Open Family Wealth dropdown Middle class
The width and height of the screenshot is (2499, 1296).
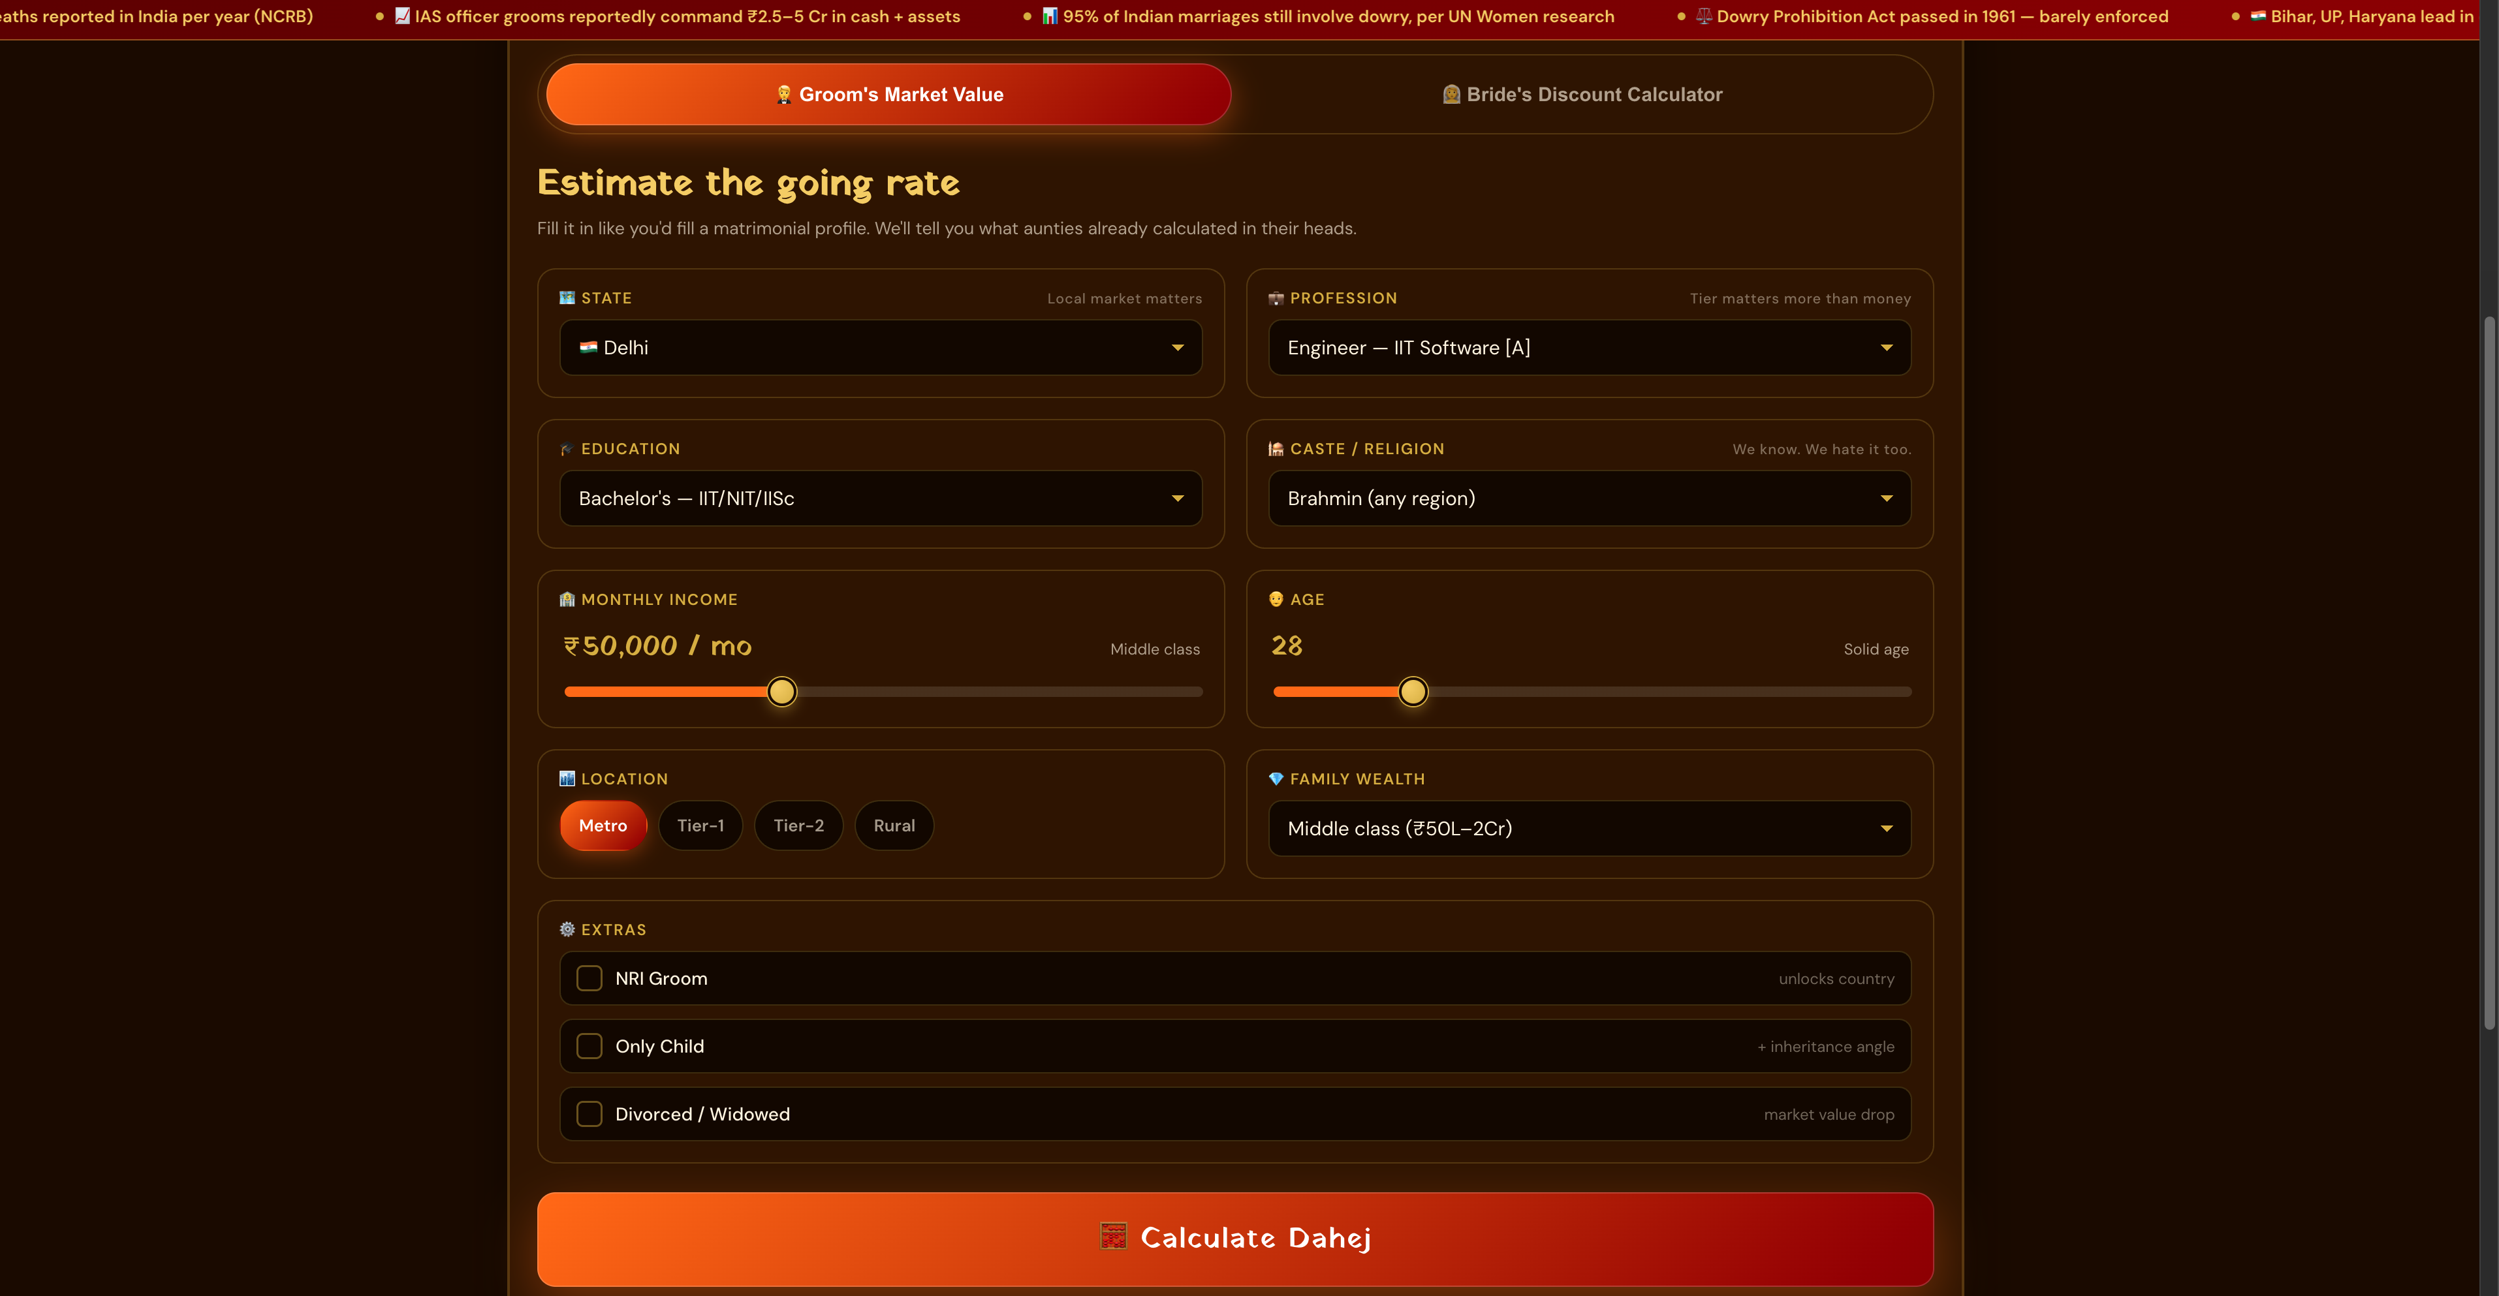pyautogui.click(x=1589, y=828)
